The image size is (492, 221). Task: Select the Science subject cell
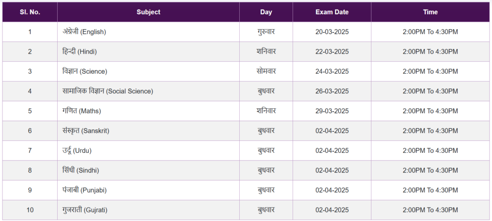(x=148, y=71)
